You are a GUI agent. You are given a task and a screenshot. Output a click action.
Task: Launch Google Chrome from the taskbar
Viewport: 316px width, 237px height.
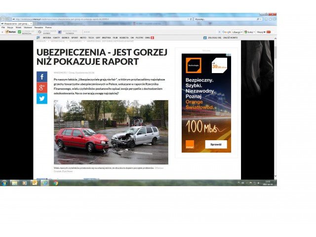[x=56, y=183]
